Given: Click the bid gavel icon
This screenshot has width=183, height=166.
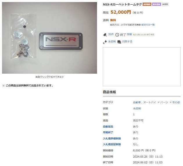Looking at the screenshot, I should coord(105,35).
